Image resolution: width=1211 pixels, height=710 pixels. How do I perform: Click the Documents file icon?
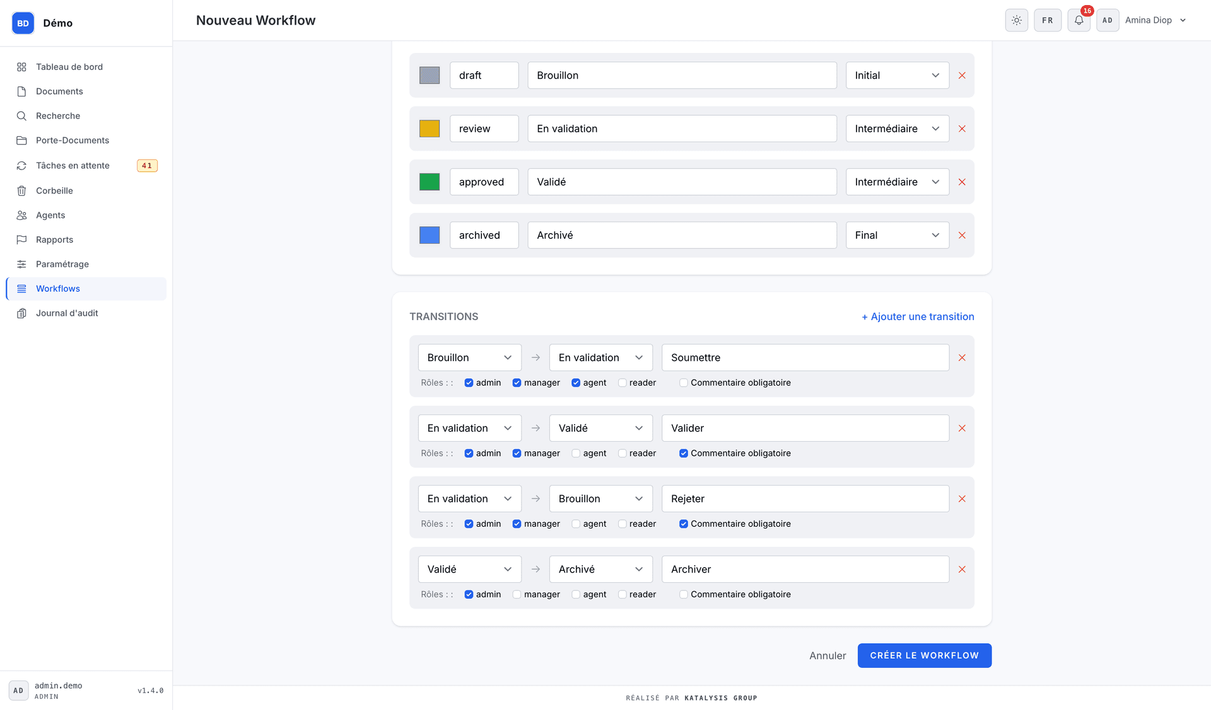click(x=21, y=91)
